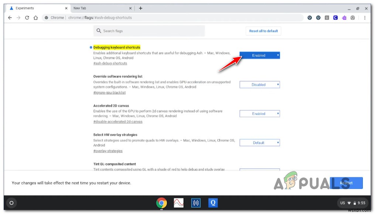Open the home page via house icon
The image size is (375, 214).
(x=35, y=18)
